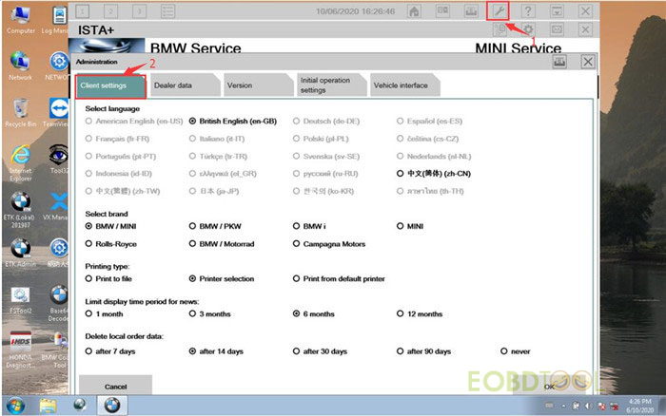Click the OK button
This screenshot has width=666, height=416.
tap(549, 387)
